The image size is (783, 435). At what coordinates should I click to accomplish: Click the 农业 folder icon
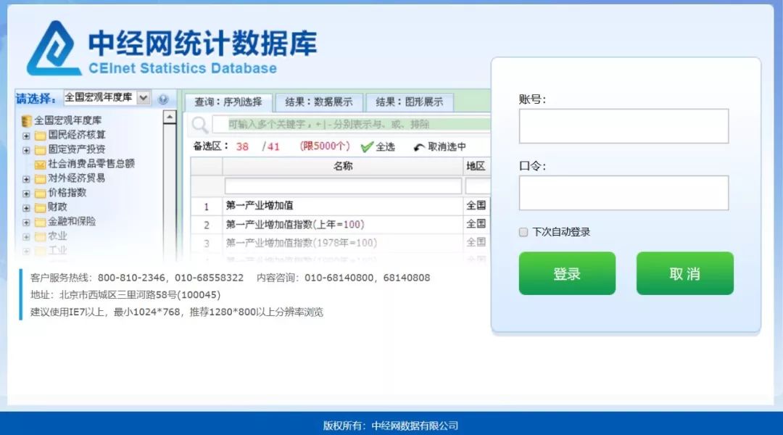pos(41,237)
